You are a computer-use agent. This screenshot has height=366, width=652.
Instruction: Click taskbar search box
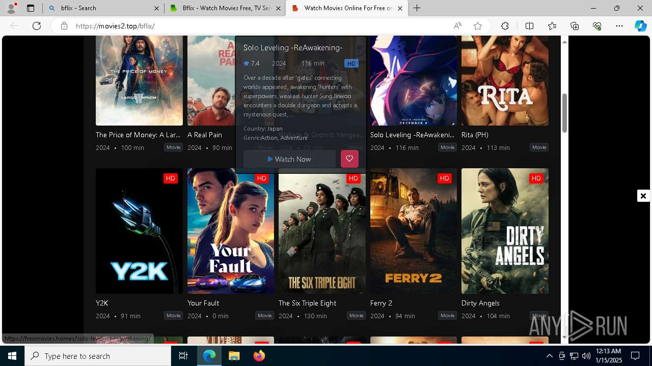coord(98,356)
